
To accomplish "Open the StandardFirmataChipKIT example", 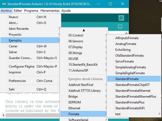I will click(x=134, y=85).
